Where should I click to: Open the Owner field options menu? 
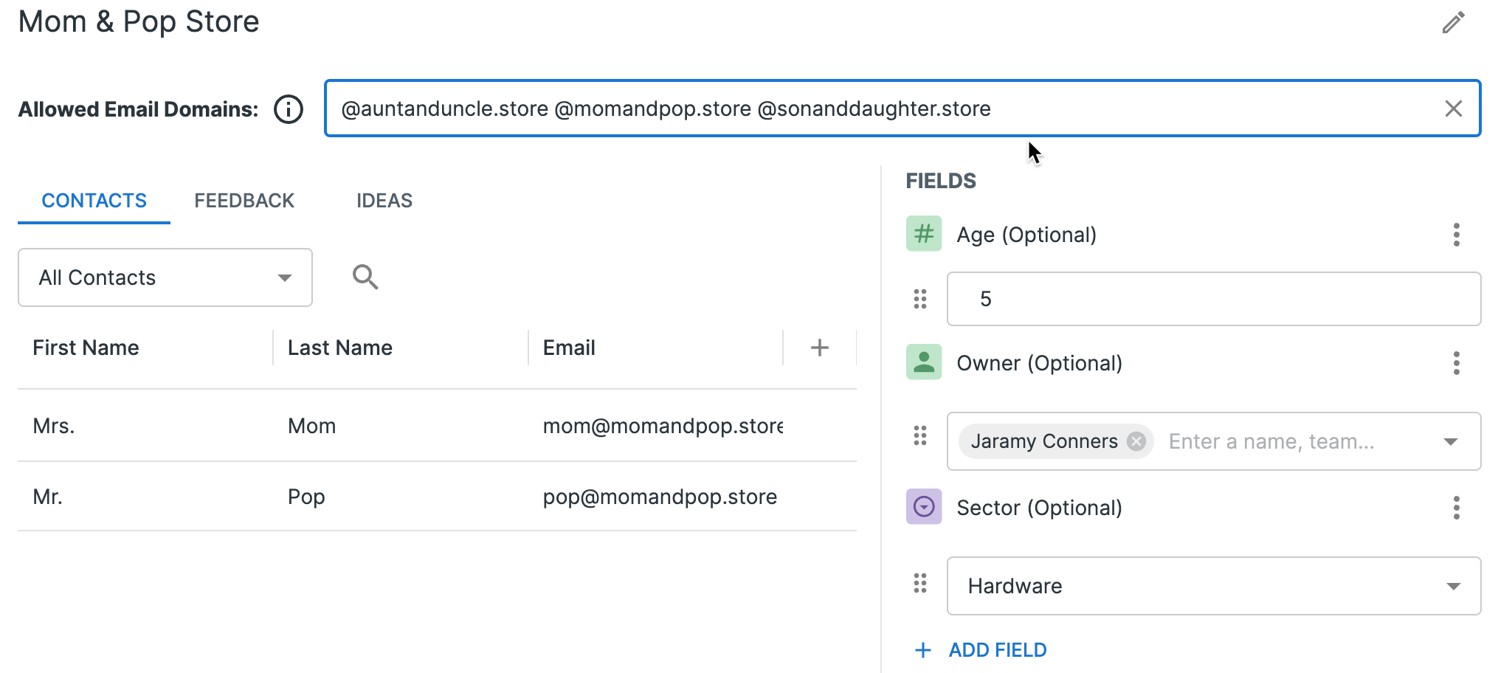click(1456, 363)
